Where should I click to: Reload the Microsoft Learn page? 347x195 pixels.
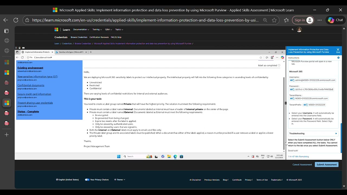click(x=16, y=20)
